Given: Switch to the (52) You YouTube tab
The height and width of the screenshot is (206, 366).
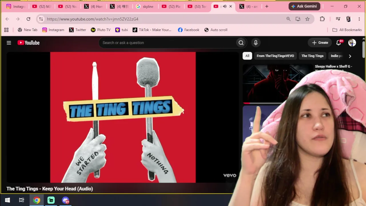Looking at the screenshot, I should coord(67,6).
